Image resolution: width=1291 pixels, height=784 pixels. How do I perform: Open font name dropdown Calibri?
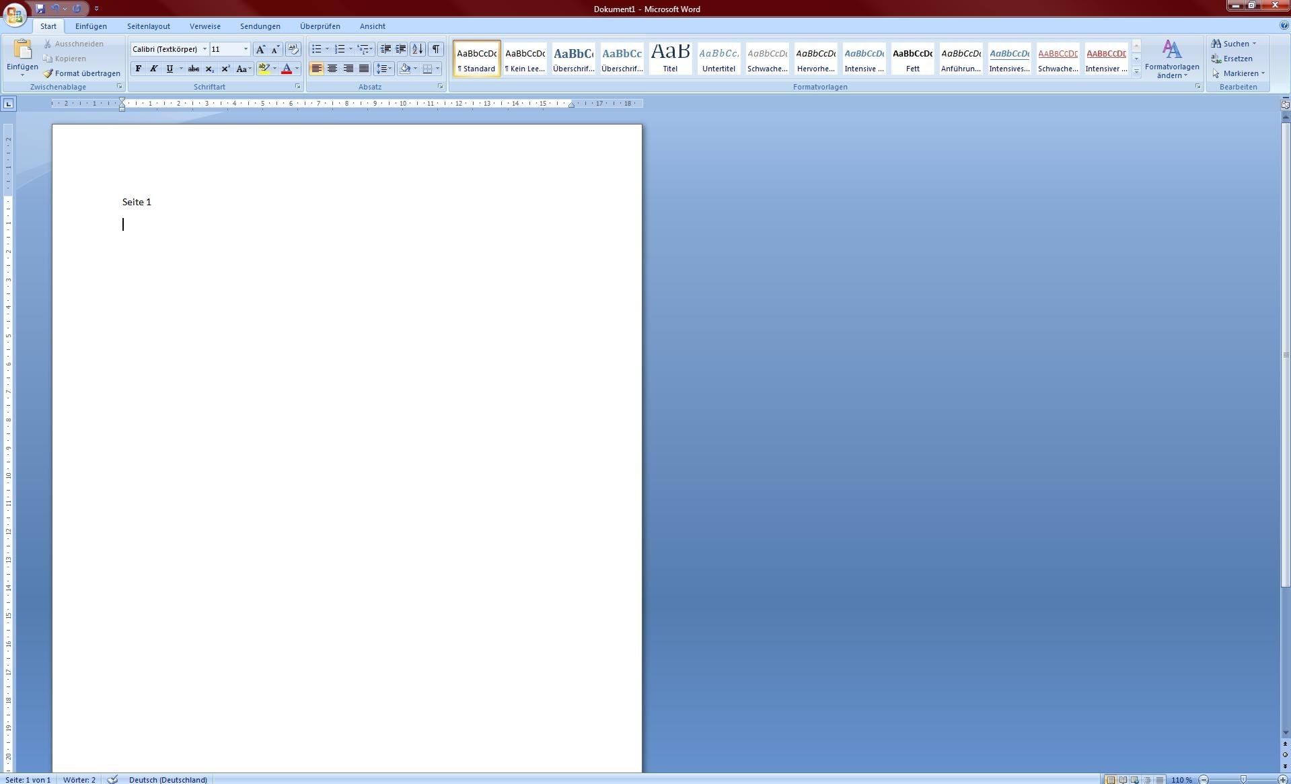(x=205, y=49)
